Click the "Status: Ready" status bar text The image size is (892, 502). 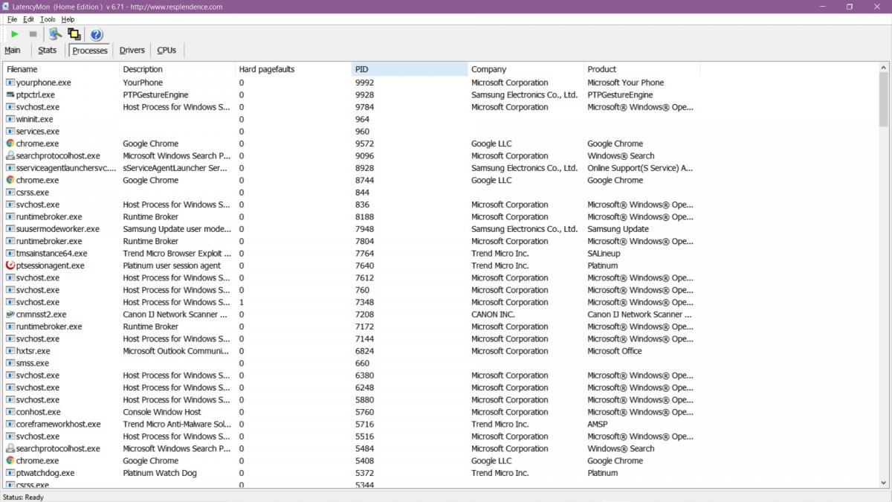(x=24, y=497)
